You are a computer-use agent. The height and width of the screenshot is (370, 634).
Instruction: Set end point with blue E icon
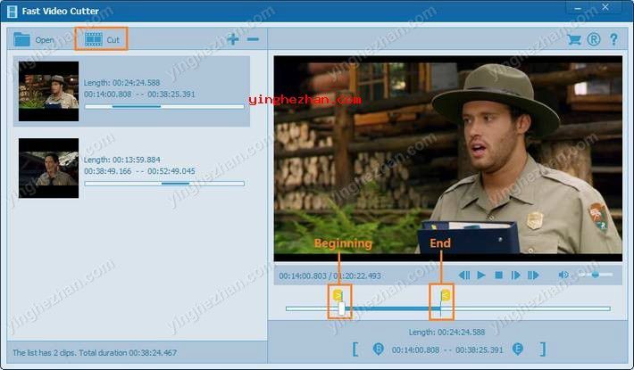coord(518,349)
